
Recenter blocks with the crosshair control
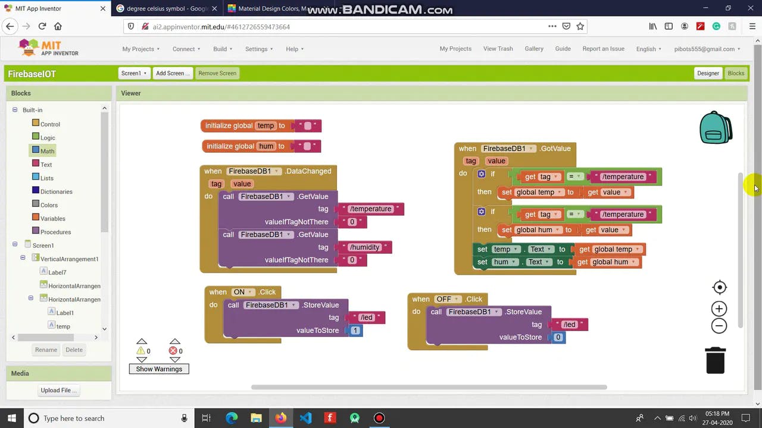[719, 287]
